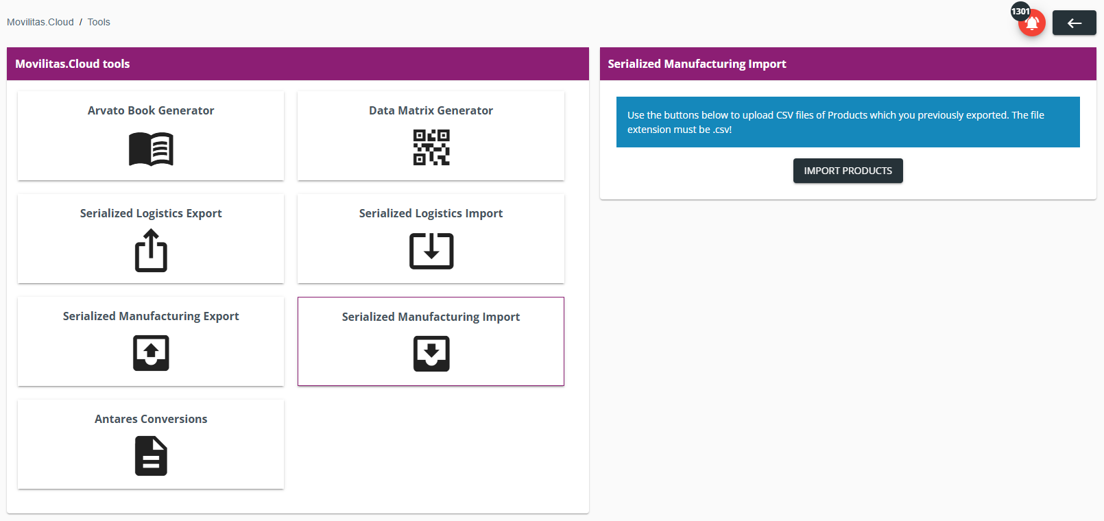Open the Movilitas.Cloud breadcrumb link
The height and width of the screenshot is (521, 1104).
(40, 22)
